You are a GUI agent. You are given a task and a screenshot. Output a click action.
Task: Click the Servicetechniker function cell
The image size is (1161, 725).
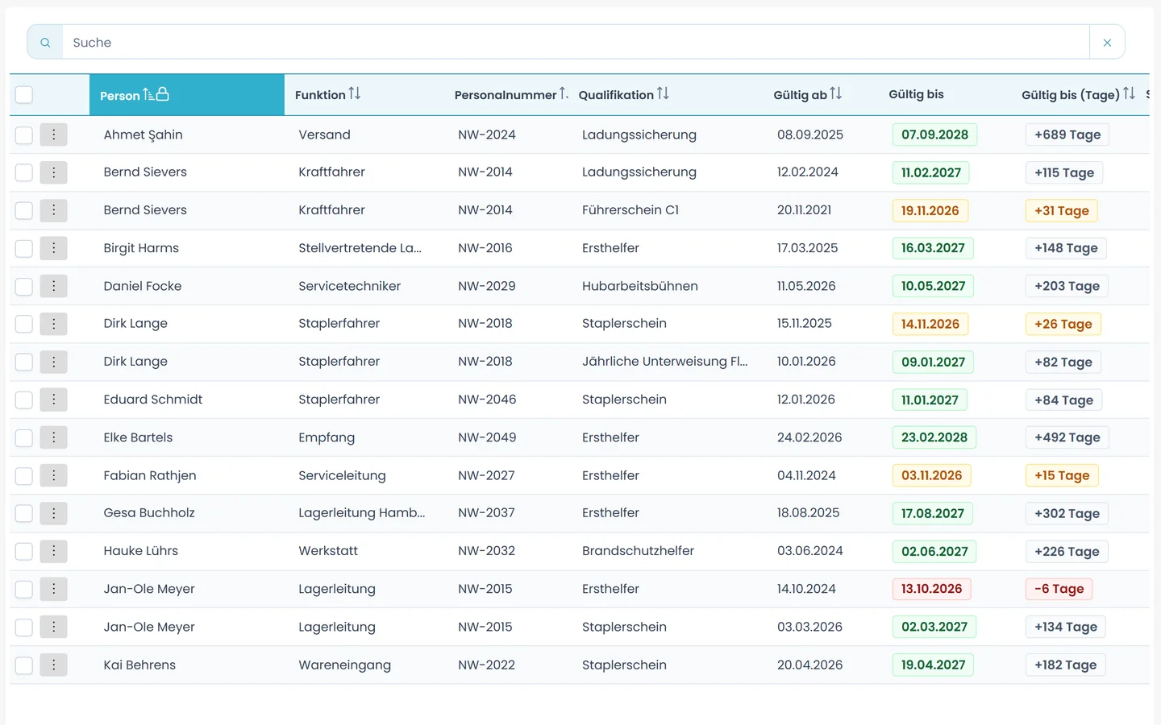coord(349,286)
